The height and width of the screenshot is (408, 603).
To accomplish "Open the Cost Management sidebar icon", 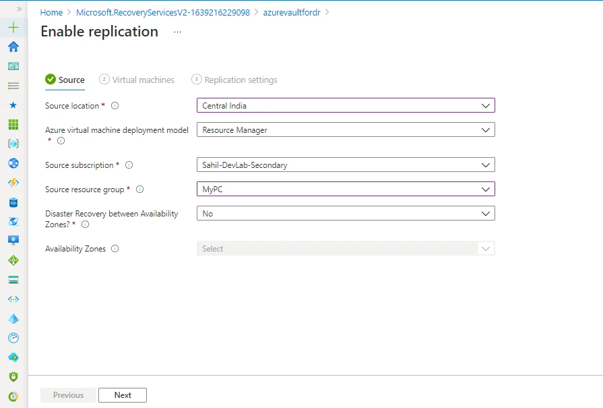I will (13, 395).
